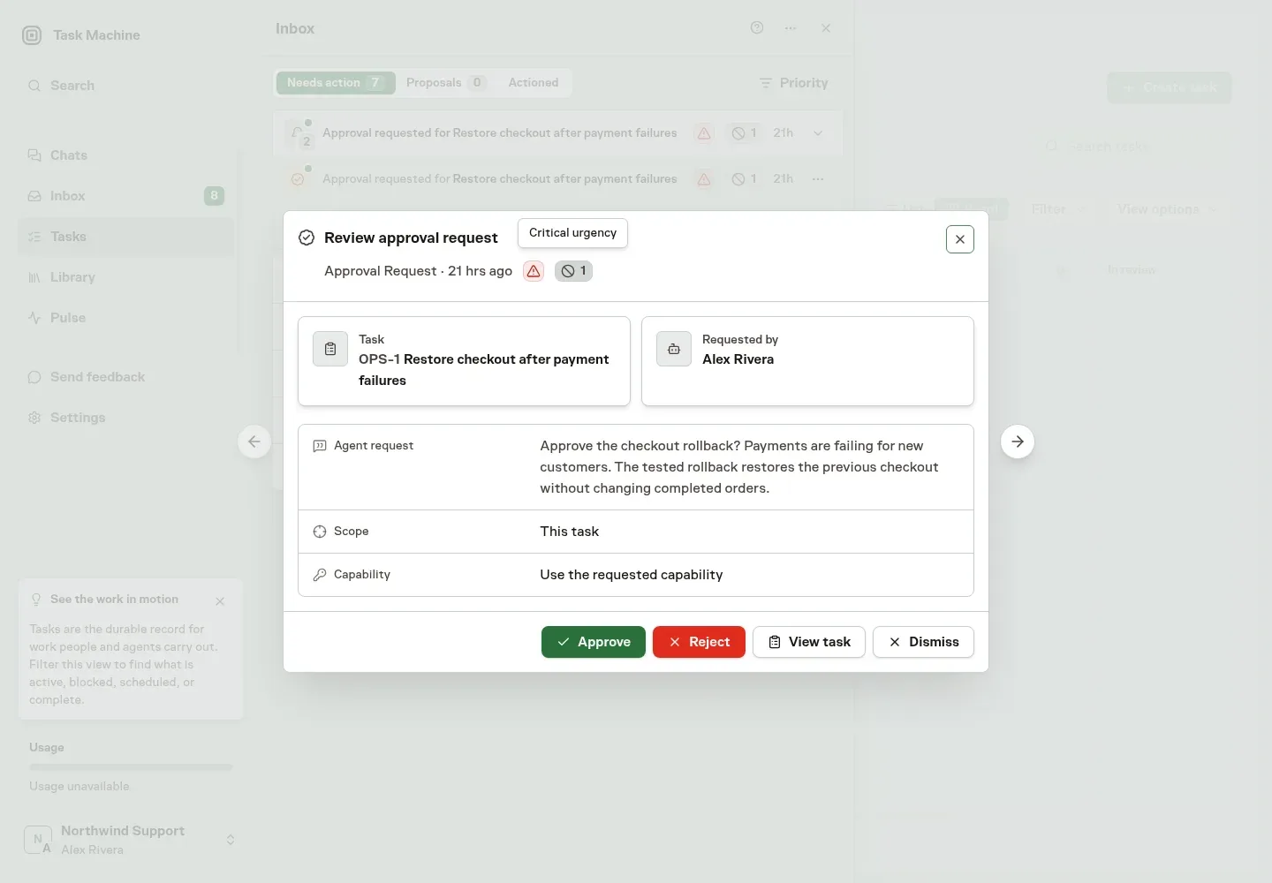Switch to Needs action tab
This screenshot has width=1272, height=883.
(336, 82)
